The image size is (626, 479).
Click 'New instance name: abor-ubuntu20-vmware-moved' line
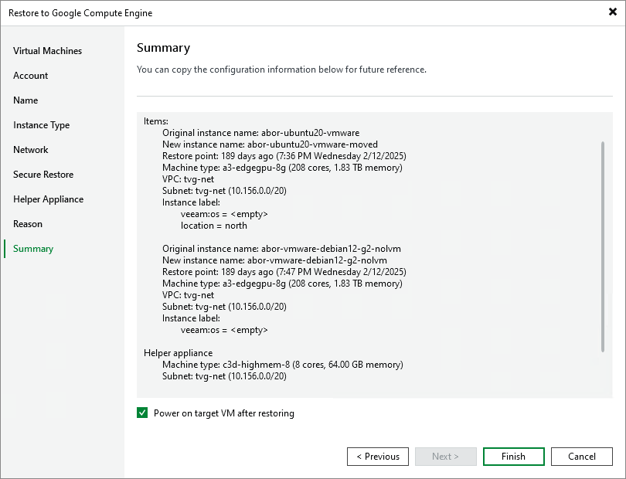(270, 144)
